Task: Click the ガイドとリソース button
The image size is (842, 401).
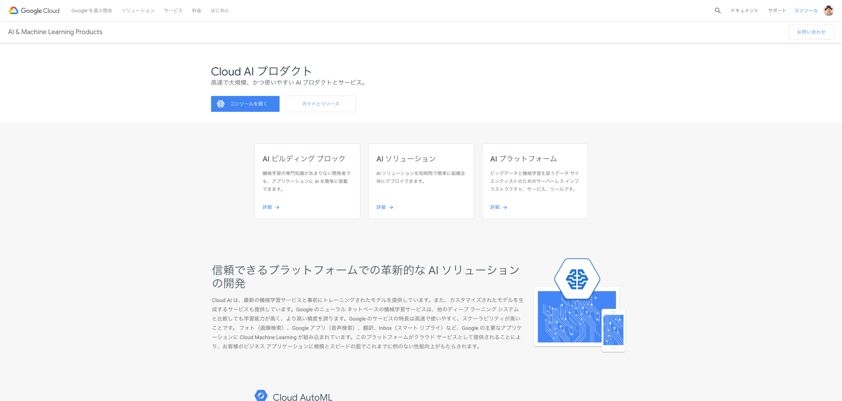Action: (x=321, y=104)
